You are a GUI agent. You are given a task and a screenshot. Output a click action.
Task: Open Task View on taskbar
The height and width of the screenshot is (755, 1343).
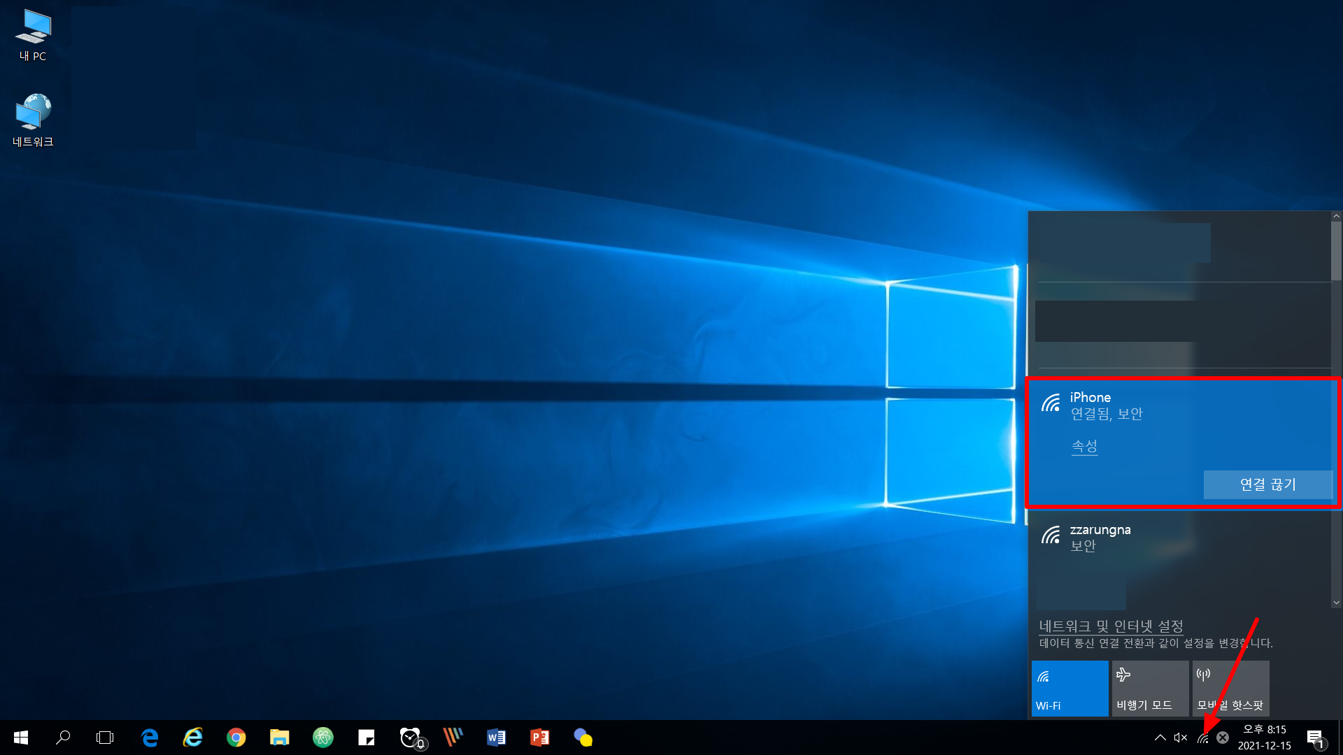click(x=105, y=738)
